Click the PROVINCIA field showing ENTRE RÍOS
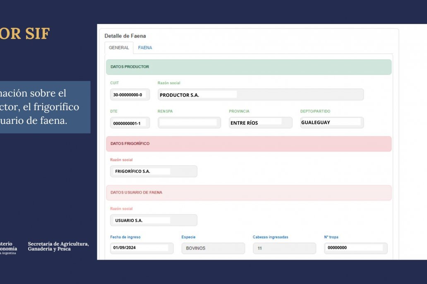This screenshot has height=284, width=427. (x=260, y=123)
